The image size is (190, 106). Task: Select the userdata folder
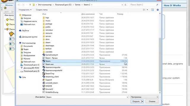[x=85, y=52]
